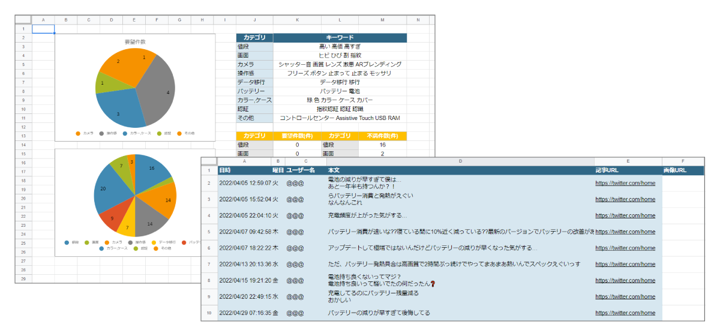This screenshot has height=336, width=720.
Task: Click the 要望件数 chart title
Action: 134,42
